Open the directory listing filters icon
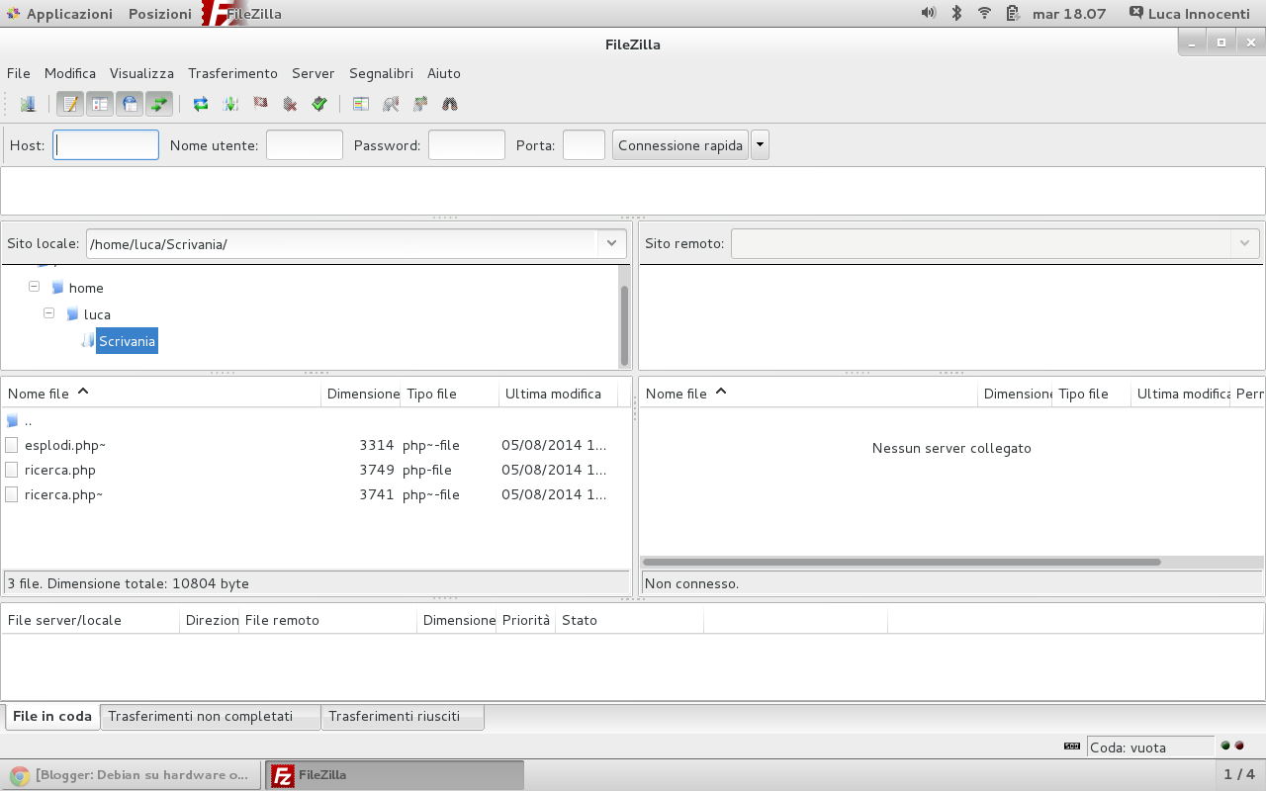 [361, 104]
